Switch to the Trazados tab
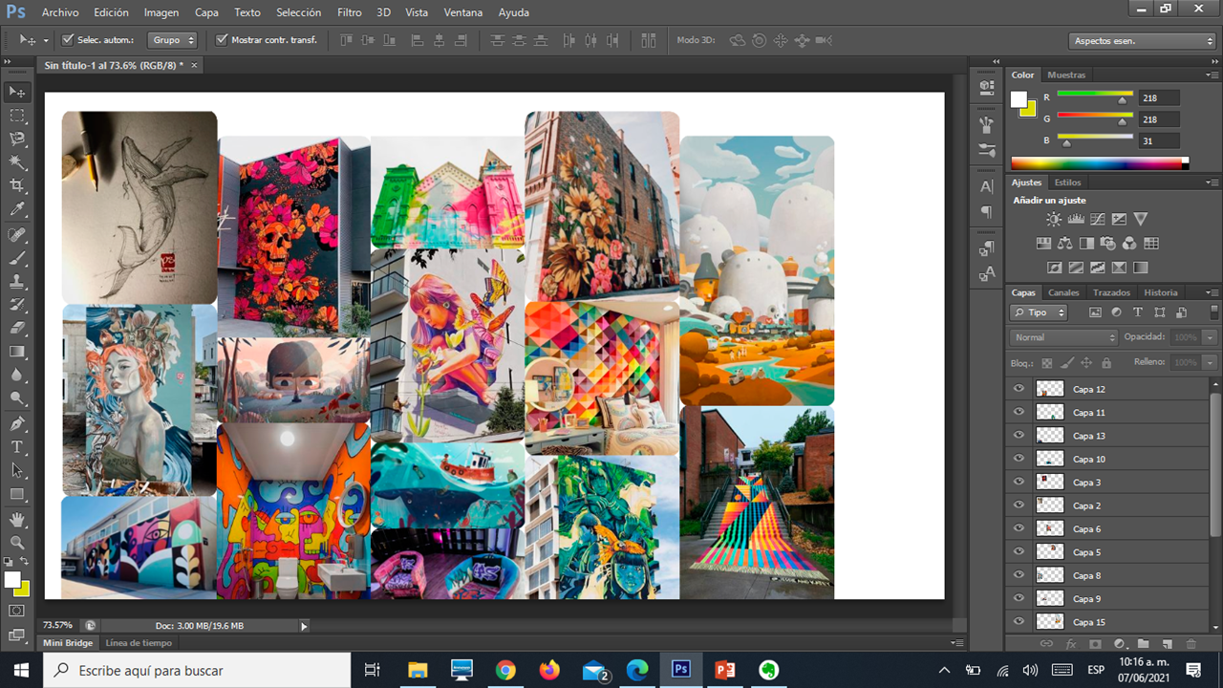This screenshot has width=1223, height=688. pyautogui.click(x=1111, y=292)
